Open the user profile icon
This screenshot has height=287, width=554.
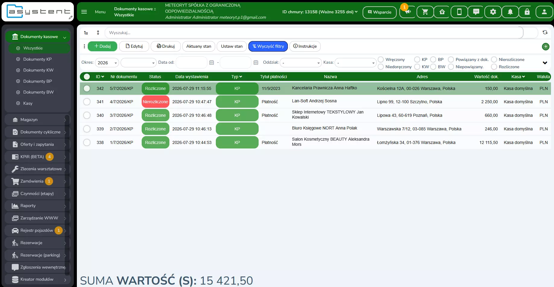544,12
